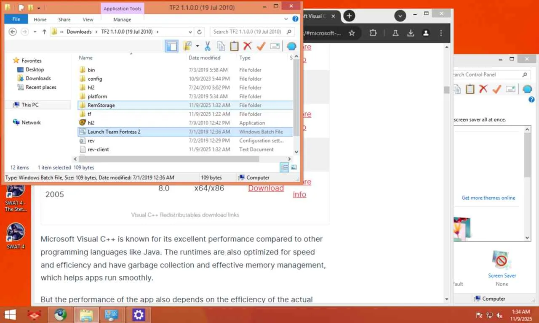
Task: Switch to the View ribbon tab
Action: 88,19
